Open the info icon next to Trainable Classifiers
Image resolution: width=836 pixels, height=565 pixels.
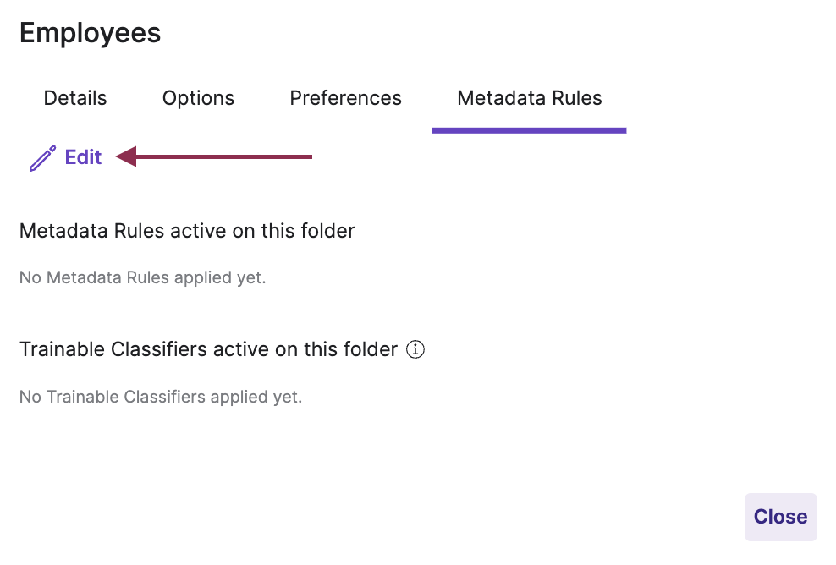coord(415,349)
